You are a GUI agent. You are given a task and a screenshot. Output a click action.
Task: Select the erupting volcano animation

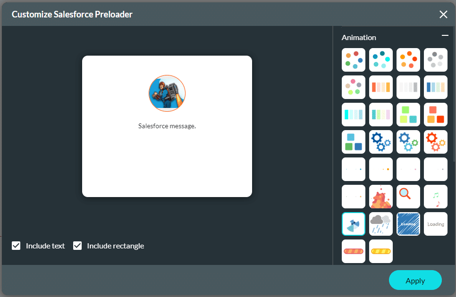(x=380, y=196)
